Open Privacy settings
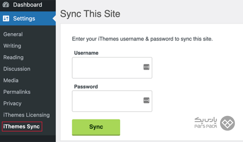 [x=12, y=103]
